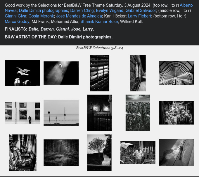Screen dimensions: 199x177
Task: Open Larry Fiebert link
Action: tap(139, 16)
